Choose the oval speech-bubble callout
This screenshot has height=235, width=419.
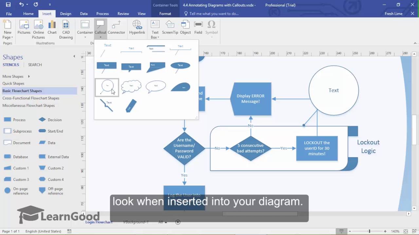click(155, 87)
